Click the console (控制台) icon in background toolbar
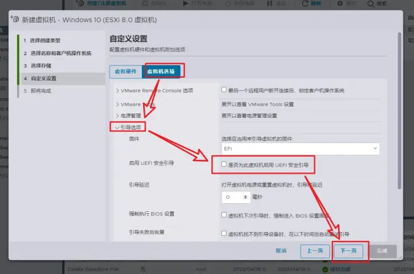This screenshot has height=274, width=414. [x=145, y=3]
